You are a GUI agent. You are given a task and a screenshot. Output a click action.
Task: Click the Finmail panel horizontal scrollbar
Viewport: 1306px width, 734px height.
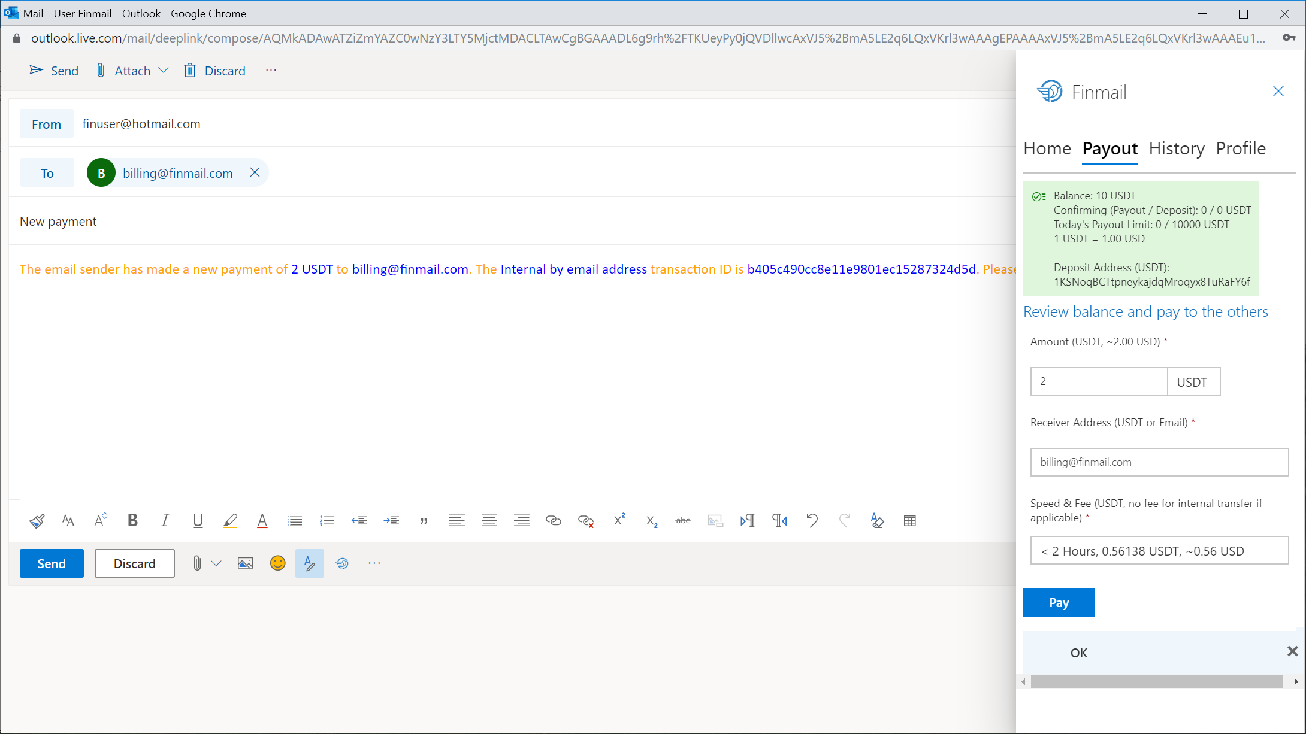tap(1156, 682)
